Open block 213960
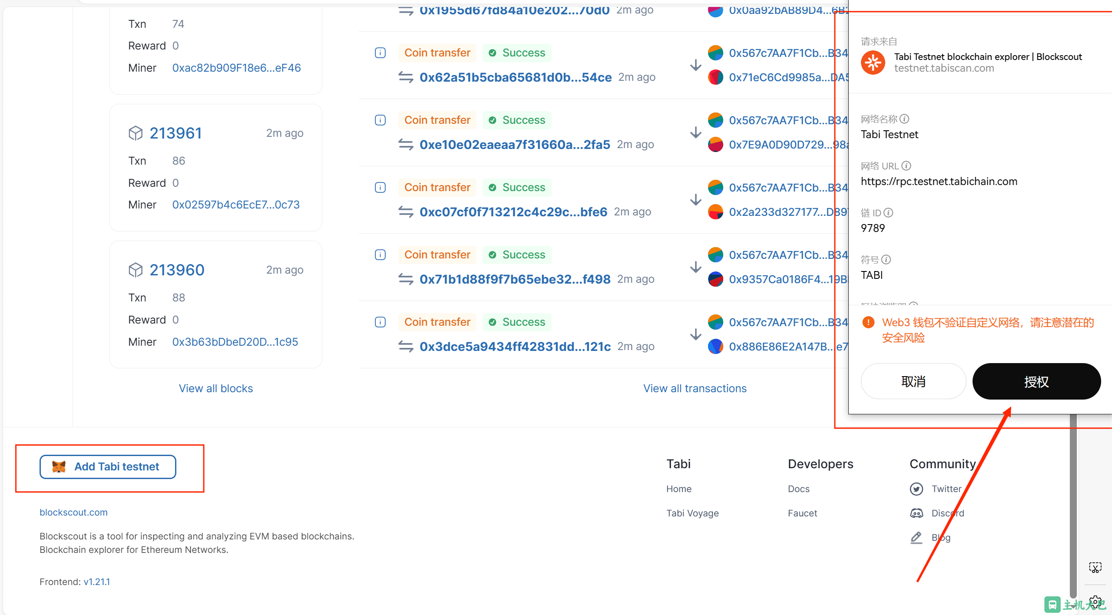Image resolution: width=1112 pixels, height=615 pixels. [177, 270]
